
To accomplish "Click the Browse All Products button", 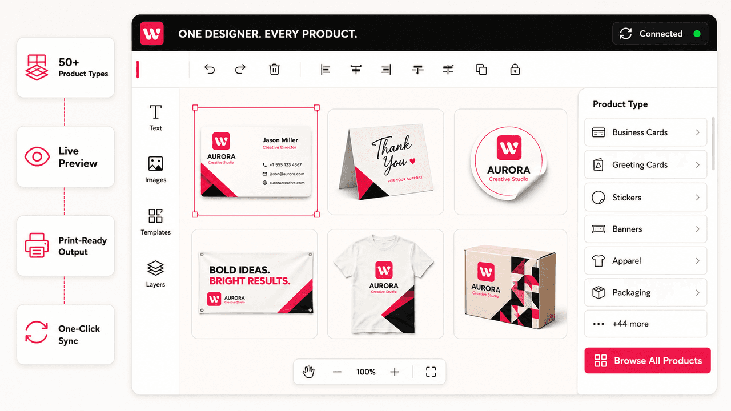I will tap(648, 361).
